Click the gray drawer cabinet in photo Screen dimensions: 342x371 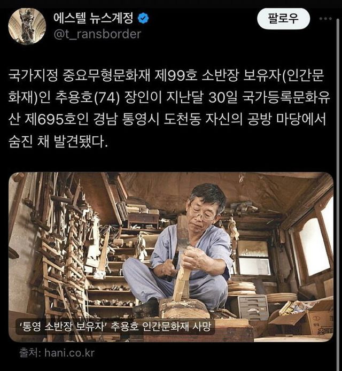(x=253, y=307)
